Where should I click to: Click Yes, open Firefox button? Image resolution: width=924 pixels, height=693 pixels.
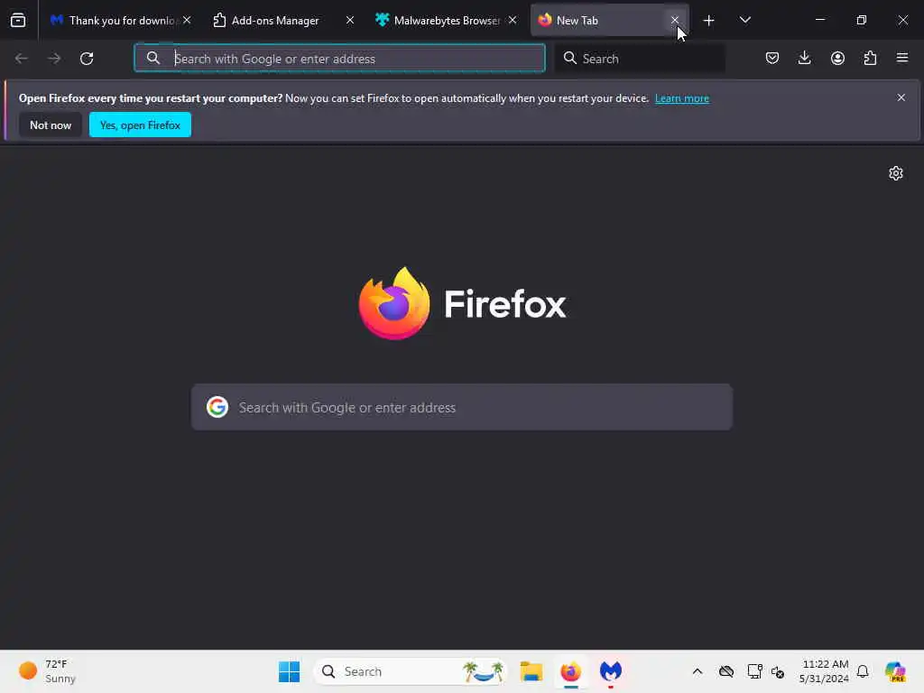pyautogui.click(x=140, y=125)
